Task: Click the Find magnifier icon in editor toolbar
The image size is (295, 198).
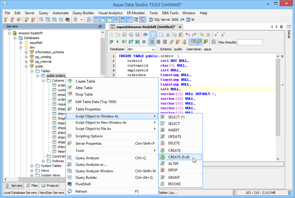Action: 202,35
